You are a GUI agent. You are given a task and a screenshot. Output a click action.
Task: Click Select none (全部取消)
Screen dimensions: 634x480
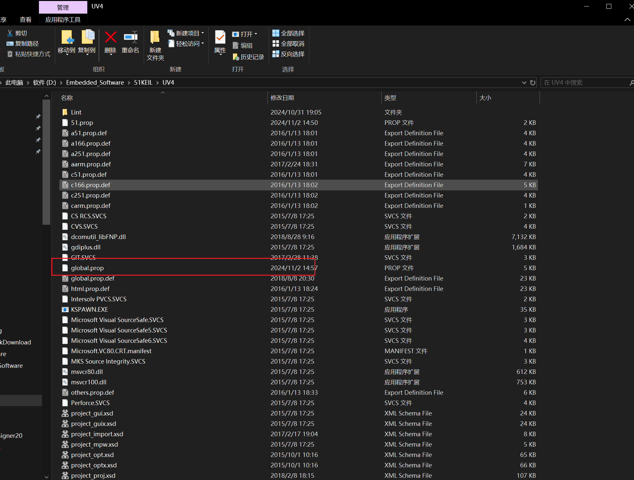(288, 43)
